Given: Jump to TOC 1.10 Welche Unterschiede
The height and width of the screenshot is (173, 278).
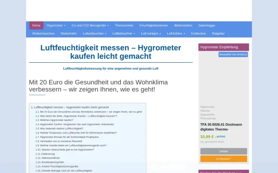Looking at the screenshot, I should 65,149.
